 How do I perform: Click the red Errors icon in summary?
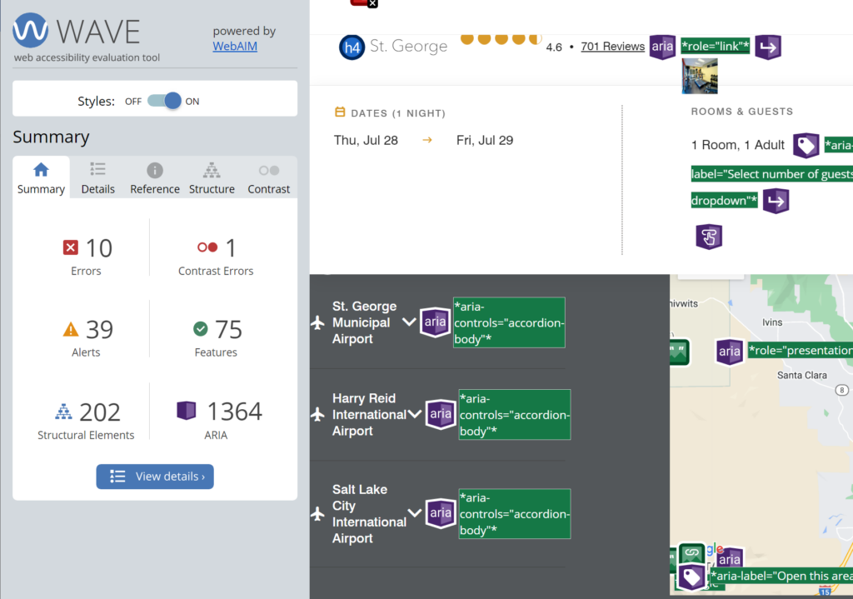click(x=70, y=247)
